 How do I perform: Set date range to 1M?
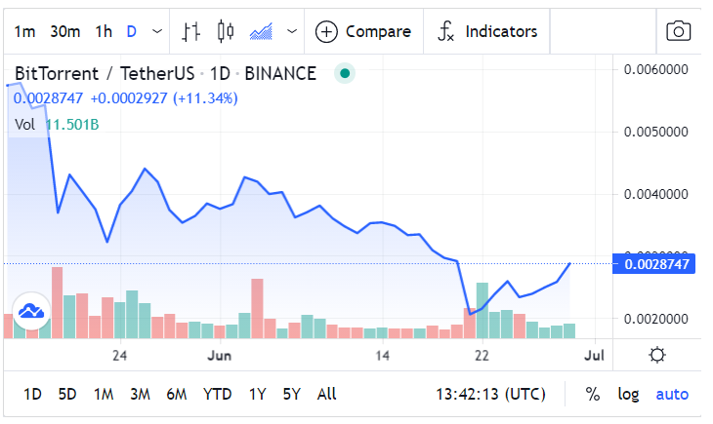[104, 394]
